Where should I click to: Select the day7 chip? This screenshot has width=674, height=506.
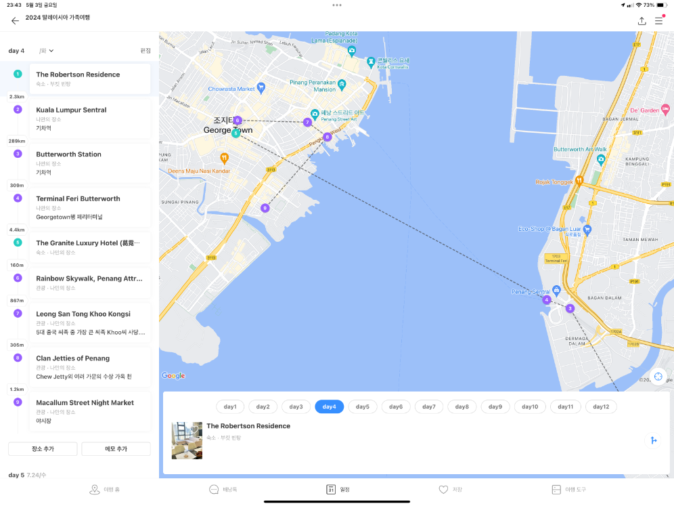tap(428, 406)
